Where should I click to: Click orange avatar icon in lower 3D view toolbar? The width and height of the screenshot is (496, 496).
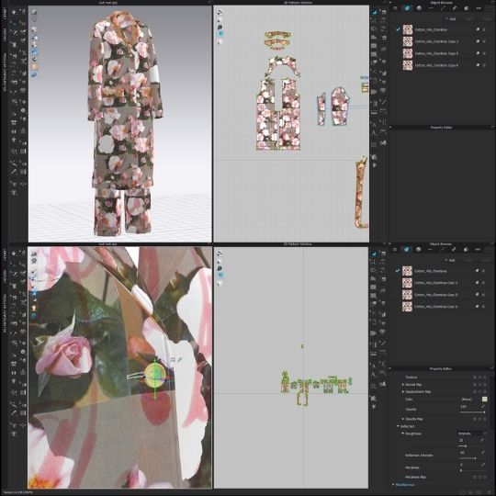click(34, 308)
